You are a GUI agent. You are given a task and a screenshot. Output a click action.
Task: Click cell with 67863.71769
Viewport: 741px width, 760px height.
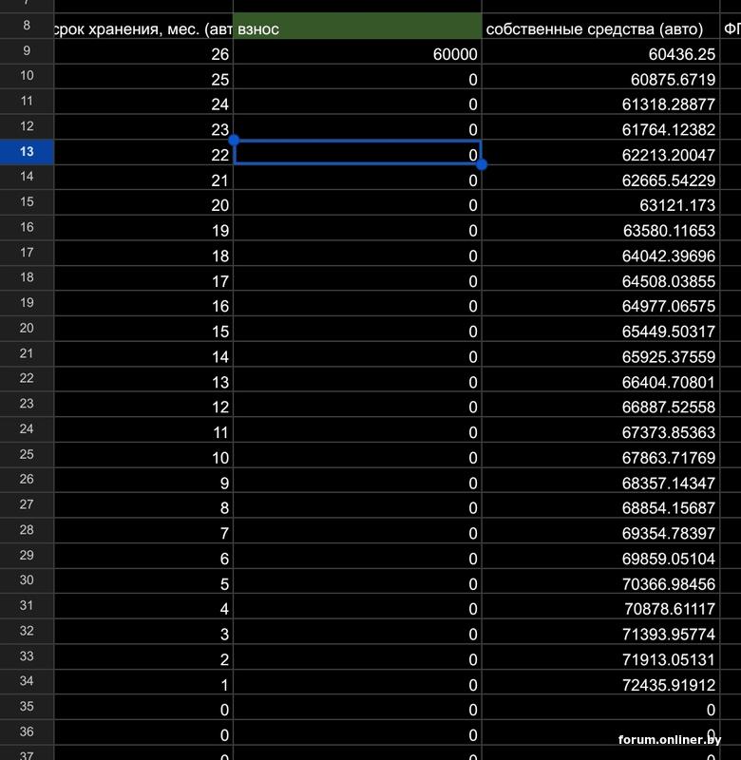click(600, 455)
